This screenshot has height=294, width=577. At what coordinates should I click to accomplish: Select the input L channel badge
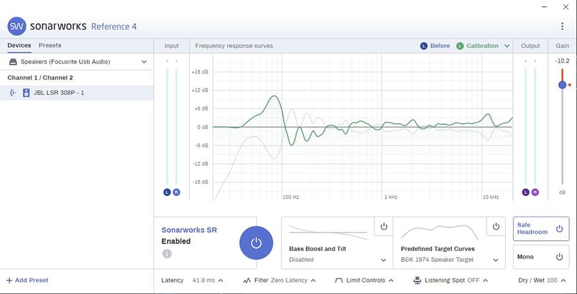pos(167,192)
